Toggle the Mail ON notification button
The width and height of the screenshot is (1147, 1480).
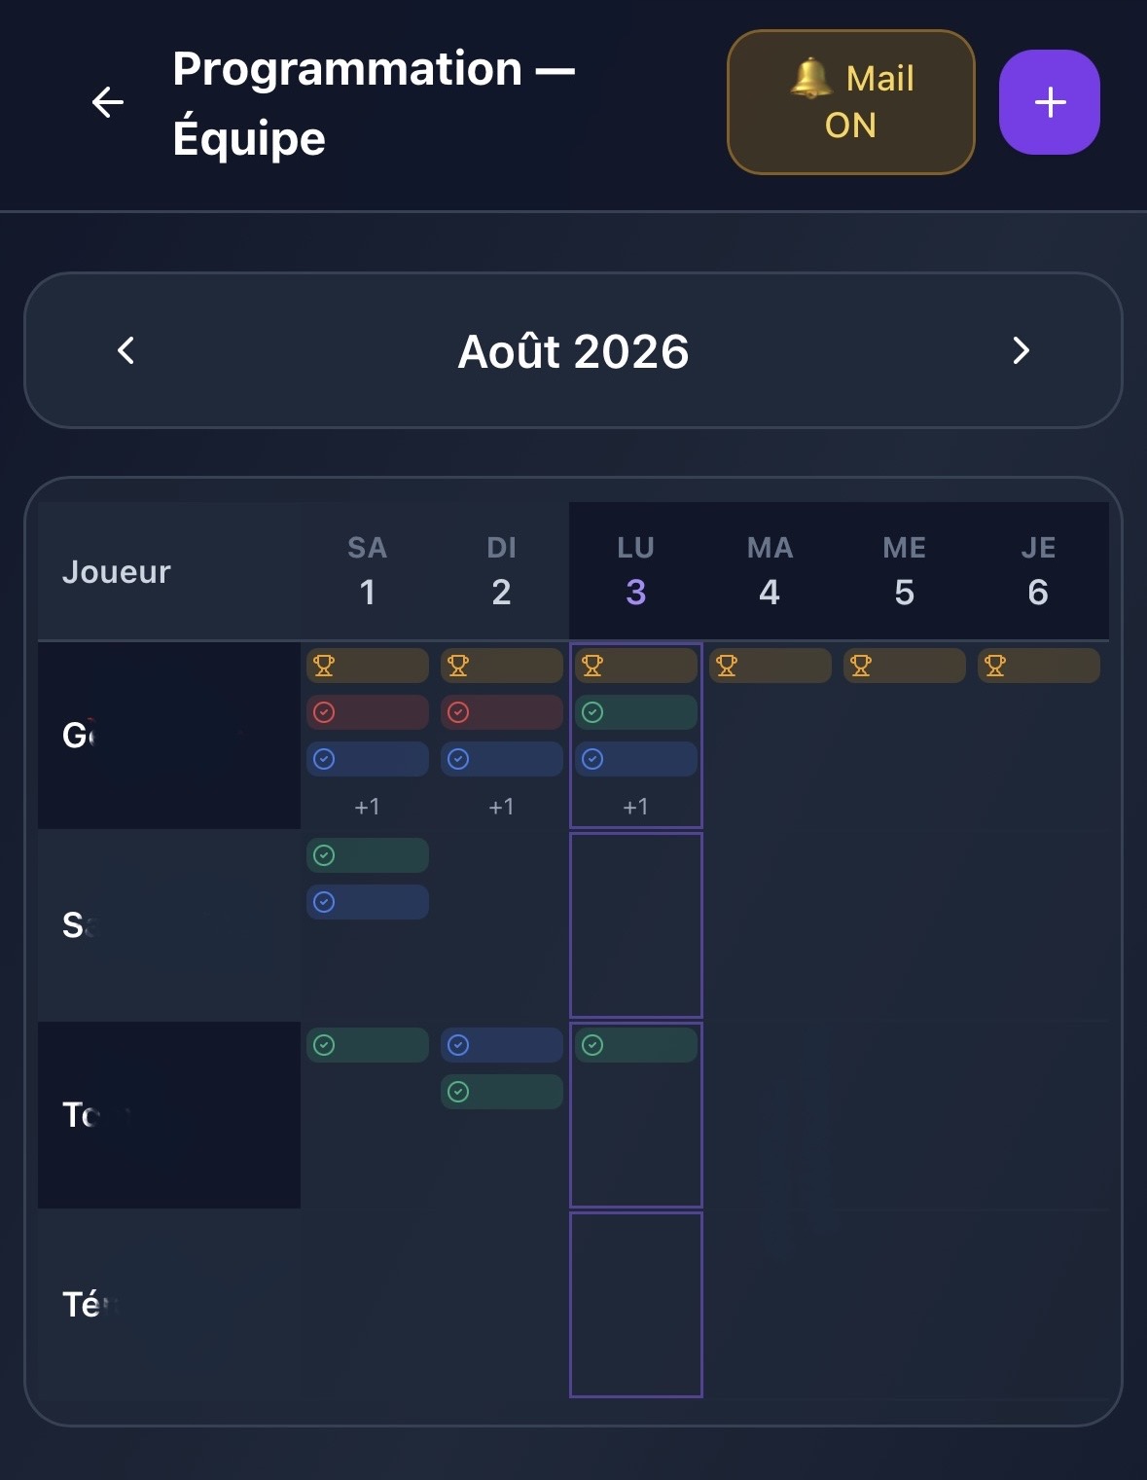(x=851, y=102)
